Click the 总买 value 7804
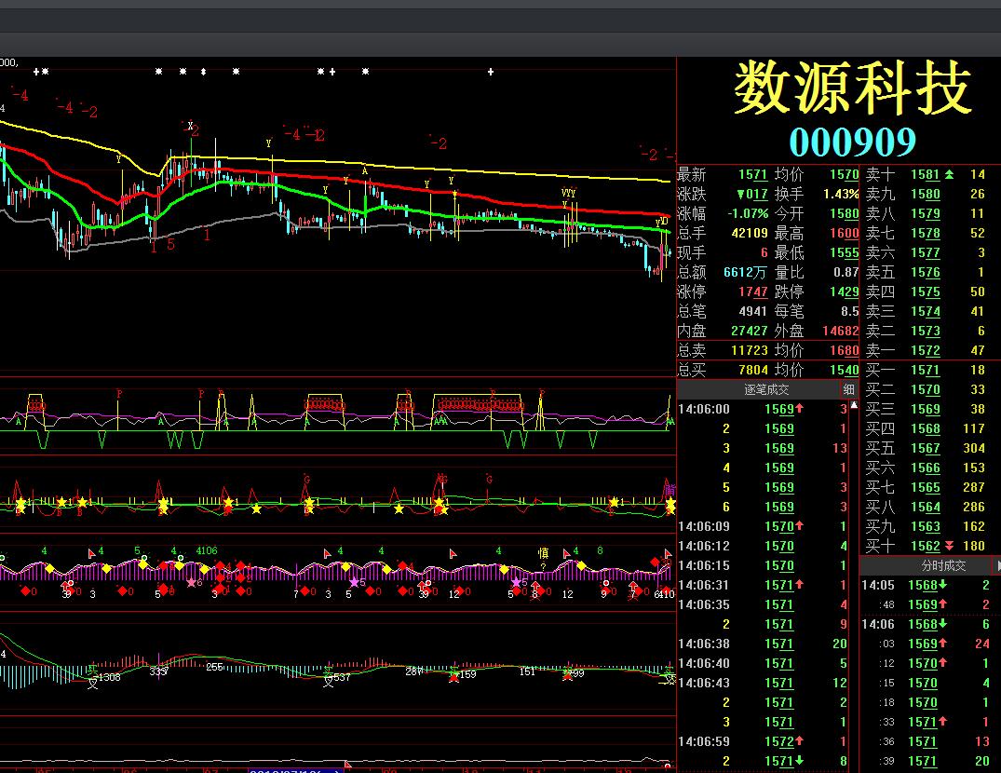Viewport: 1001px width, 773px height. (x=753, y=370)
